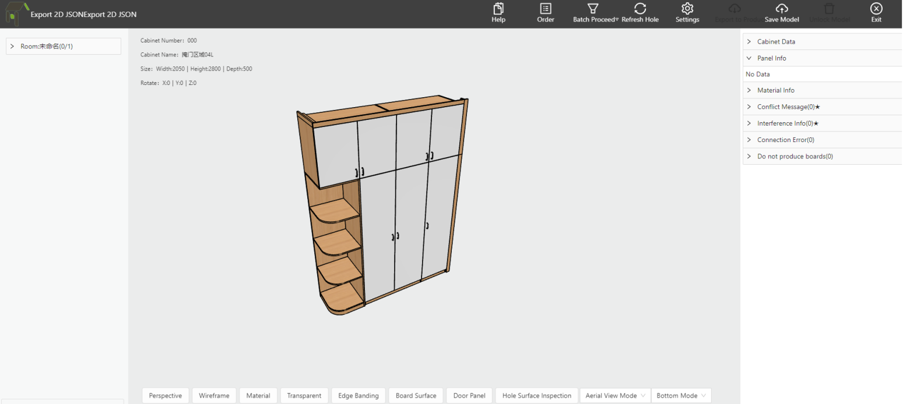Click the Order list icon
The width and height of the screenshot is (903, 404).
(546, 9)
